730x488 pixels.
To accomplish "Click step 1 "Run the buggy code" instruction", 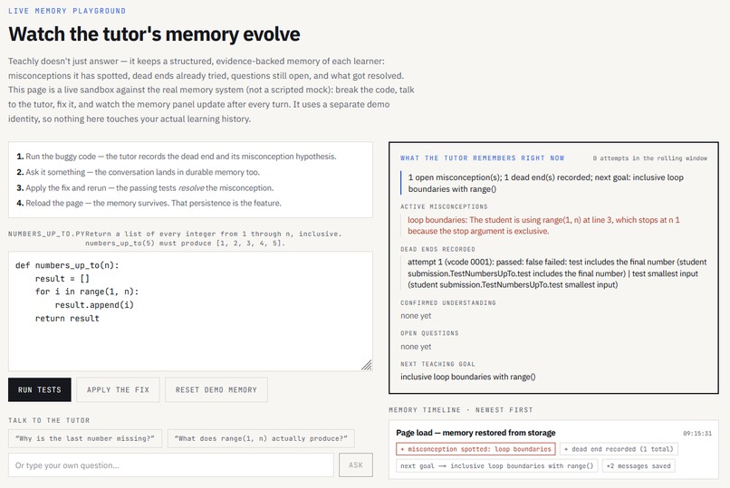I will point(177,157).
